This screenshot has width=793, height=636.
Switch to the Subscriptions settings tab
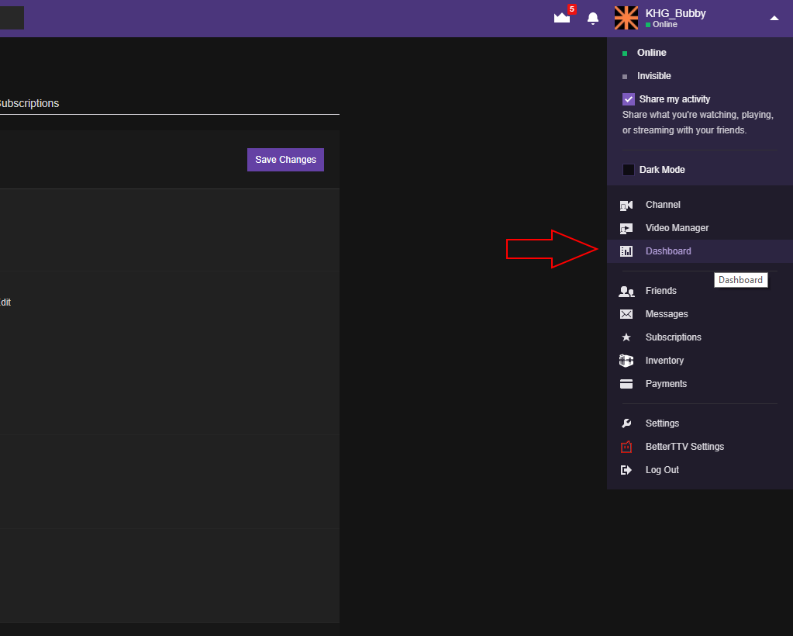click(29, 103)
